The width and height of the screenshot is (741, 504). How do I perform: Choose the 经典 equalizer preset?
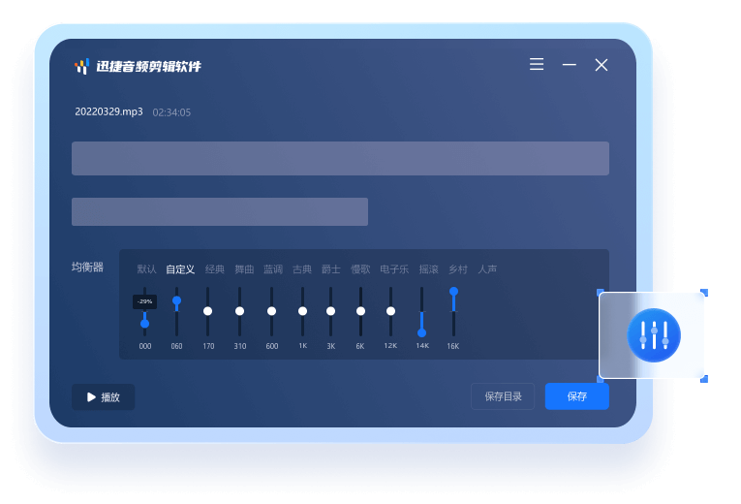(215, 269)
